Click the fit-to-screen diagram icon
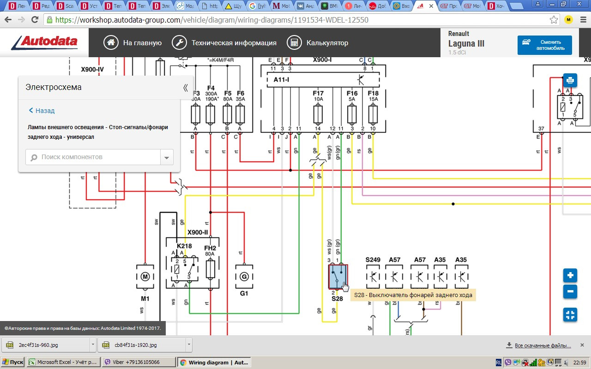The width and height of the screenshot is (591, 369). (x=570, y=315)
